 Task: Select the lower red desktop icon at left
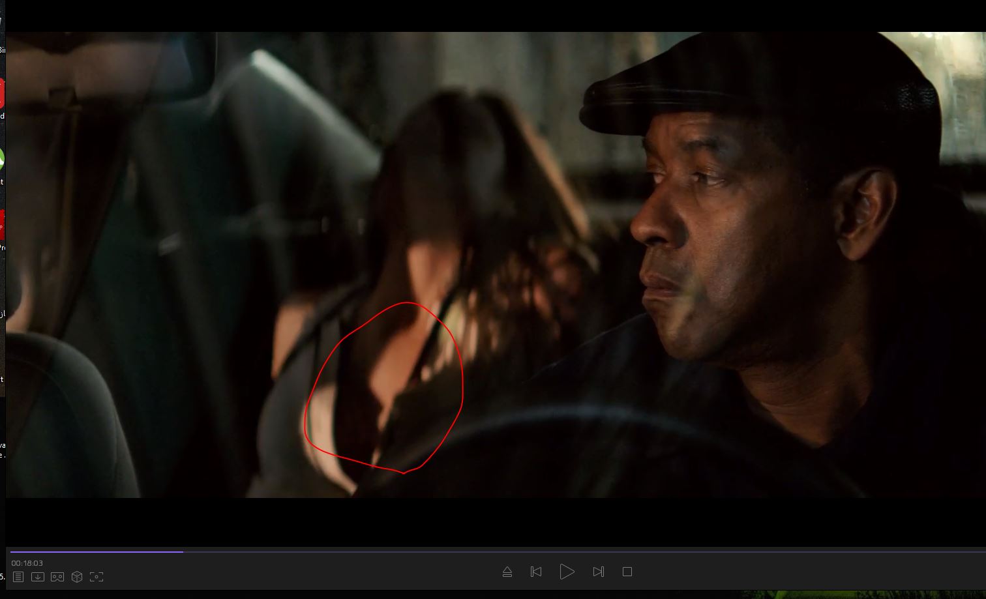click(x=2, y=225)
